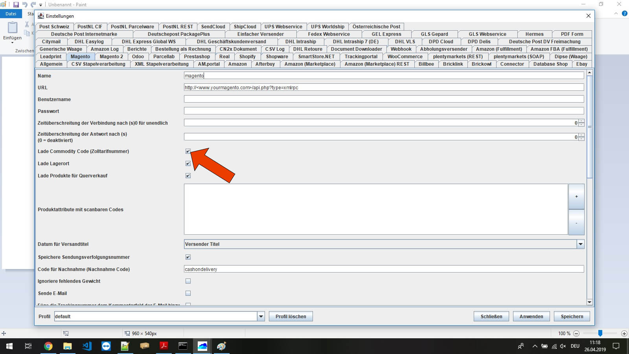This screenshot has width=629, height=354.
Task: Click the battery status tray icon
Action: point(544,346)
